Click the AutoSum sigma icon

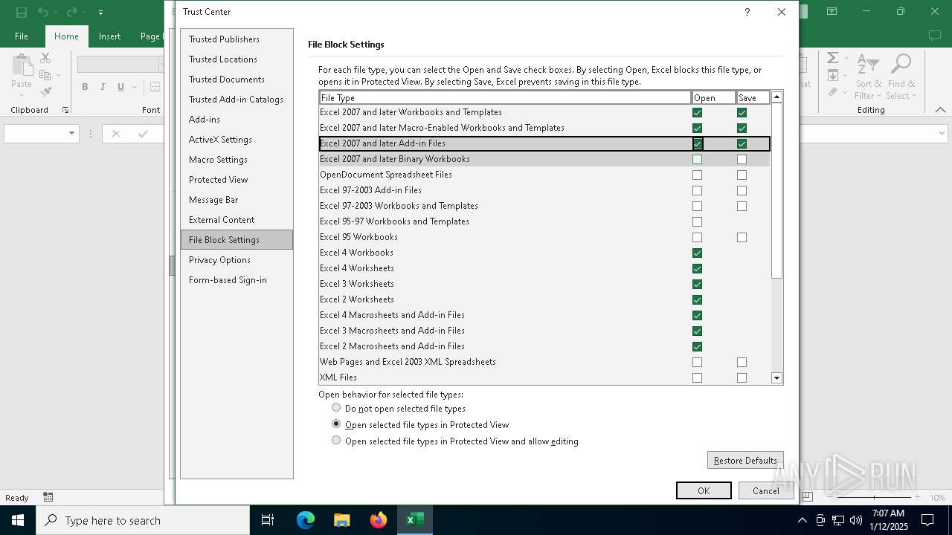tap(833, 58)
